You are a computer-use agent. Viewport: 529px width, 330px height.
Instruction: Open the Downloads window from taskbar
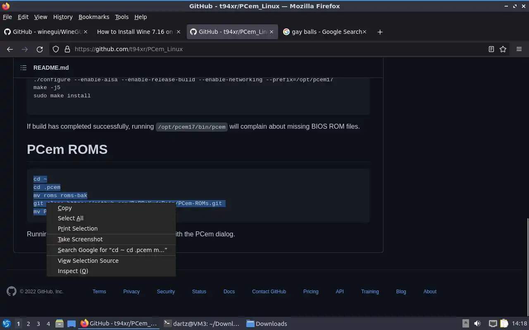(x=267, y=324)
